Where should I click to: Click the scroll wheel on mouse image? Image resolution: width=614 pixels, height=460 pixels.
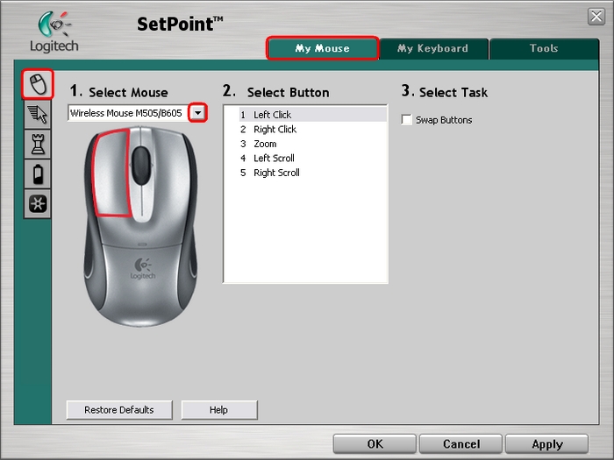tap(141, 166)
